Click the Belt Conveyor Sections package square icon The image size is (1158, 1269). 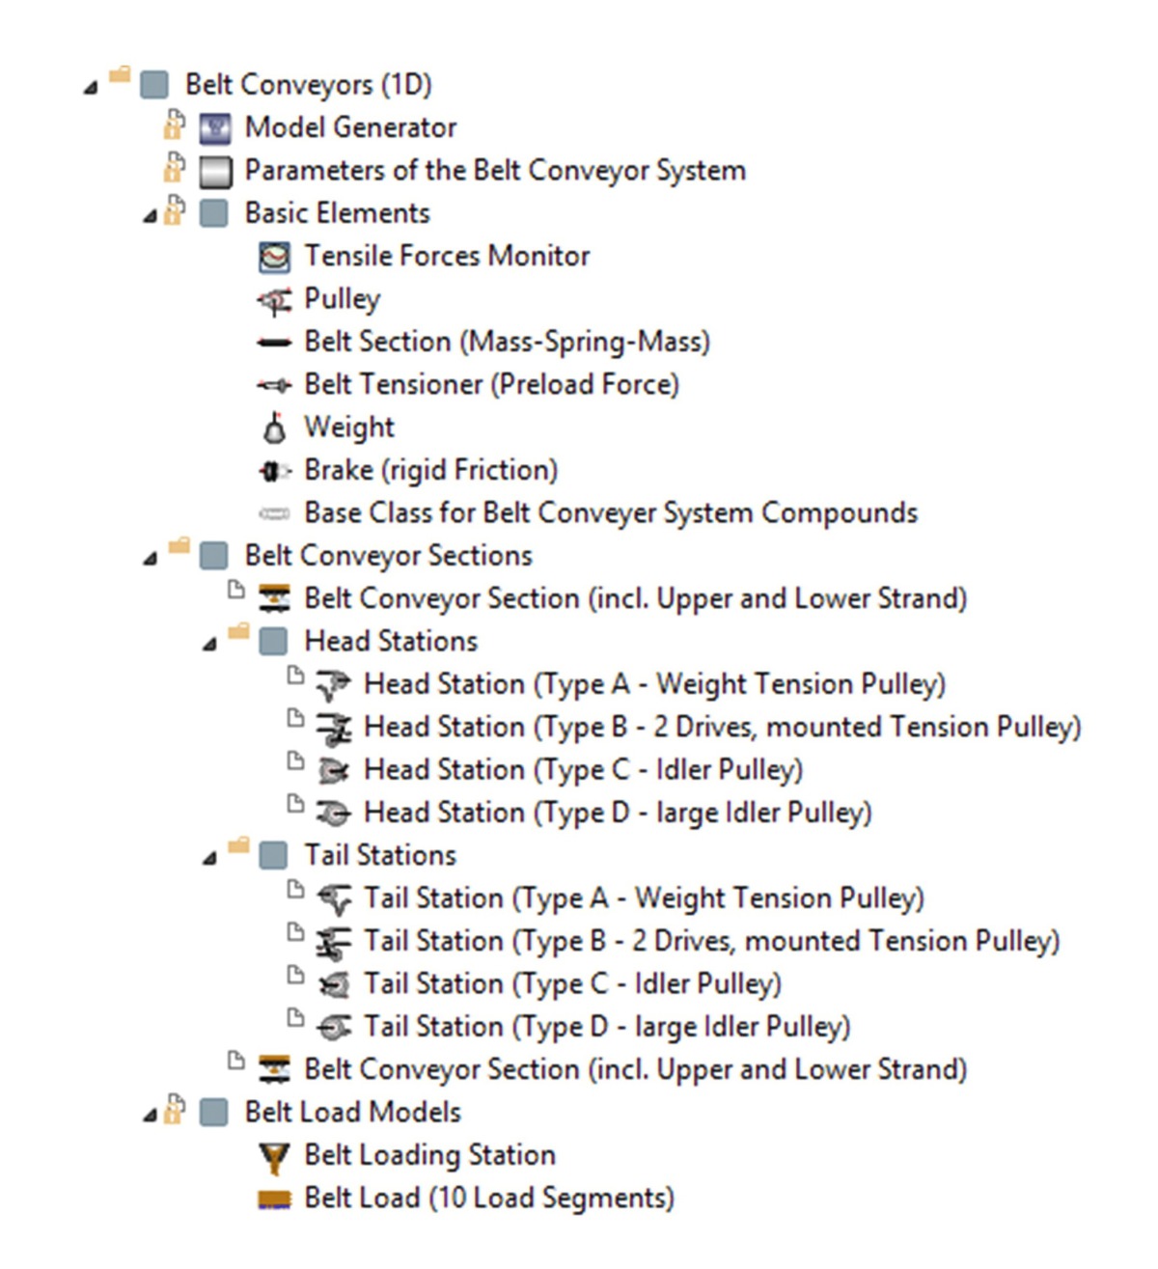[x=214, y=556]
